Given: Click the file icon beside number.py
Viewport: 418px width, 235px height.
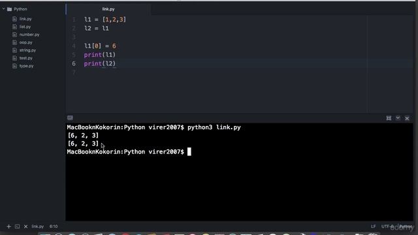Looking at the screenshot, I should click(14, 35).
